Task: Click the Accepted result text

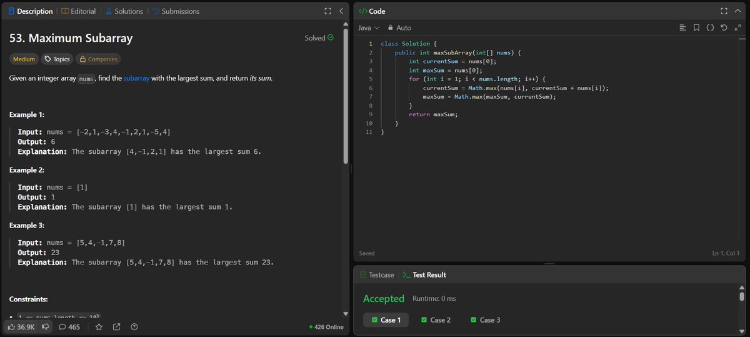Action: tap(384, 299)
